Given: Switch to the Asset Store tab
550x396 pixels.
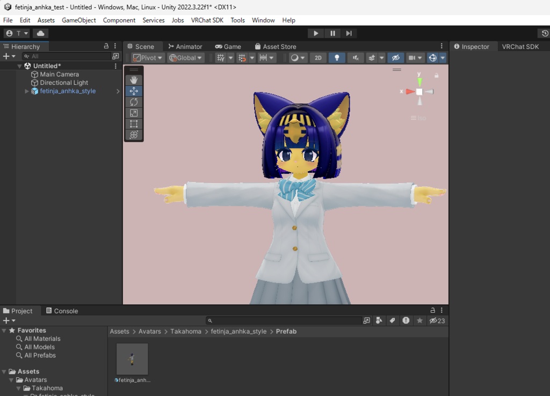Looking at the screenshot, I should coord(276,47).
